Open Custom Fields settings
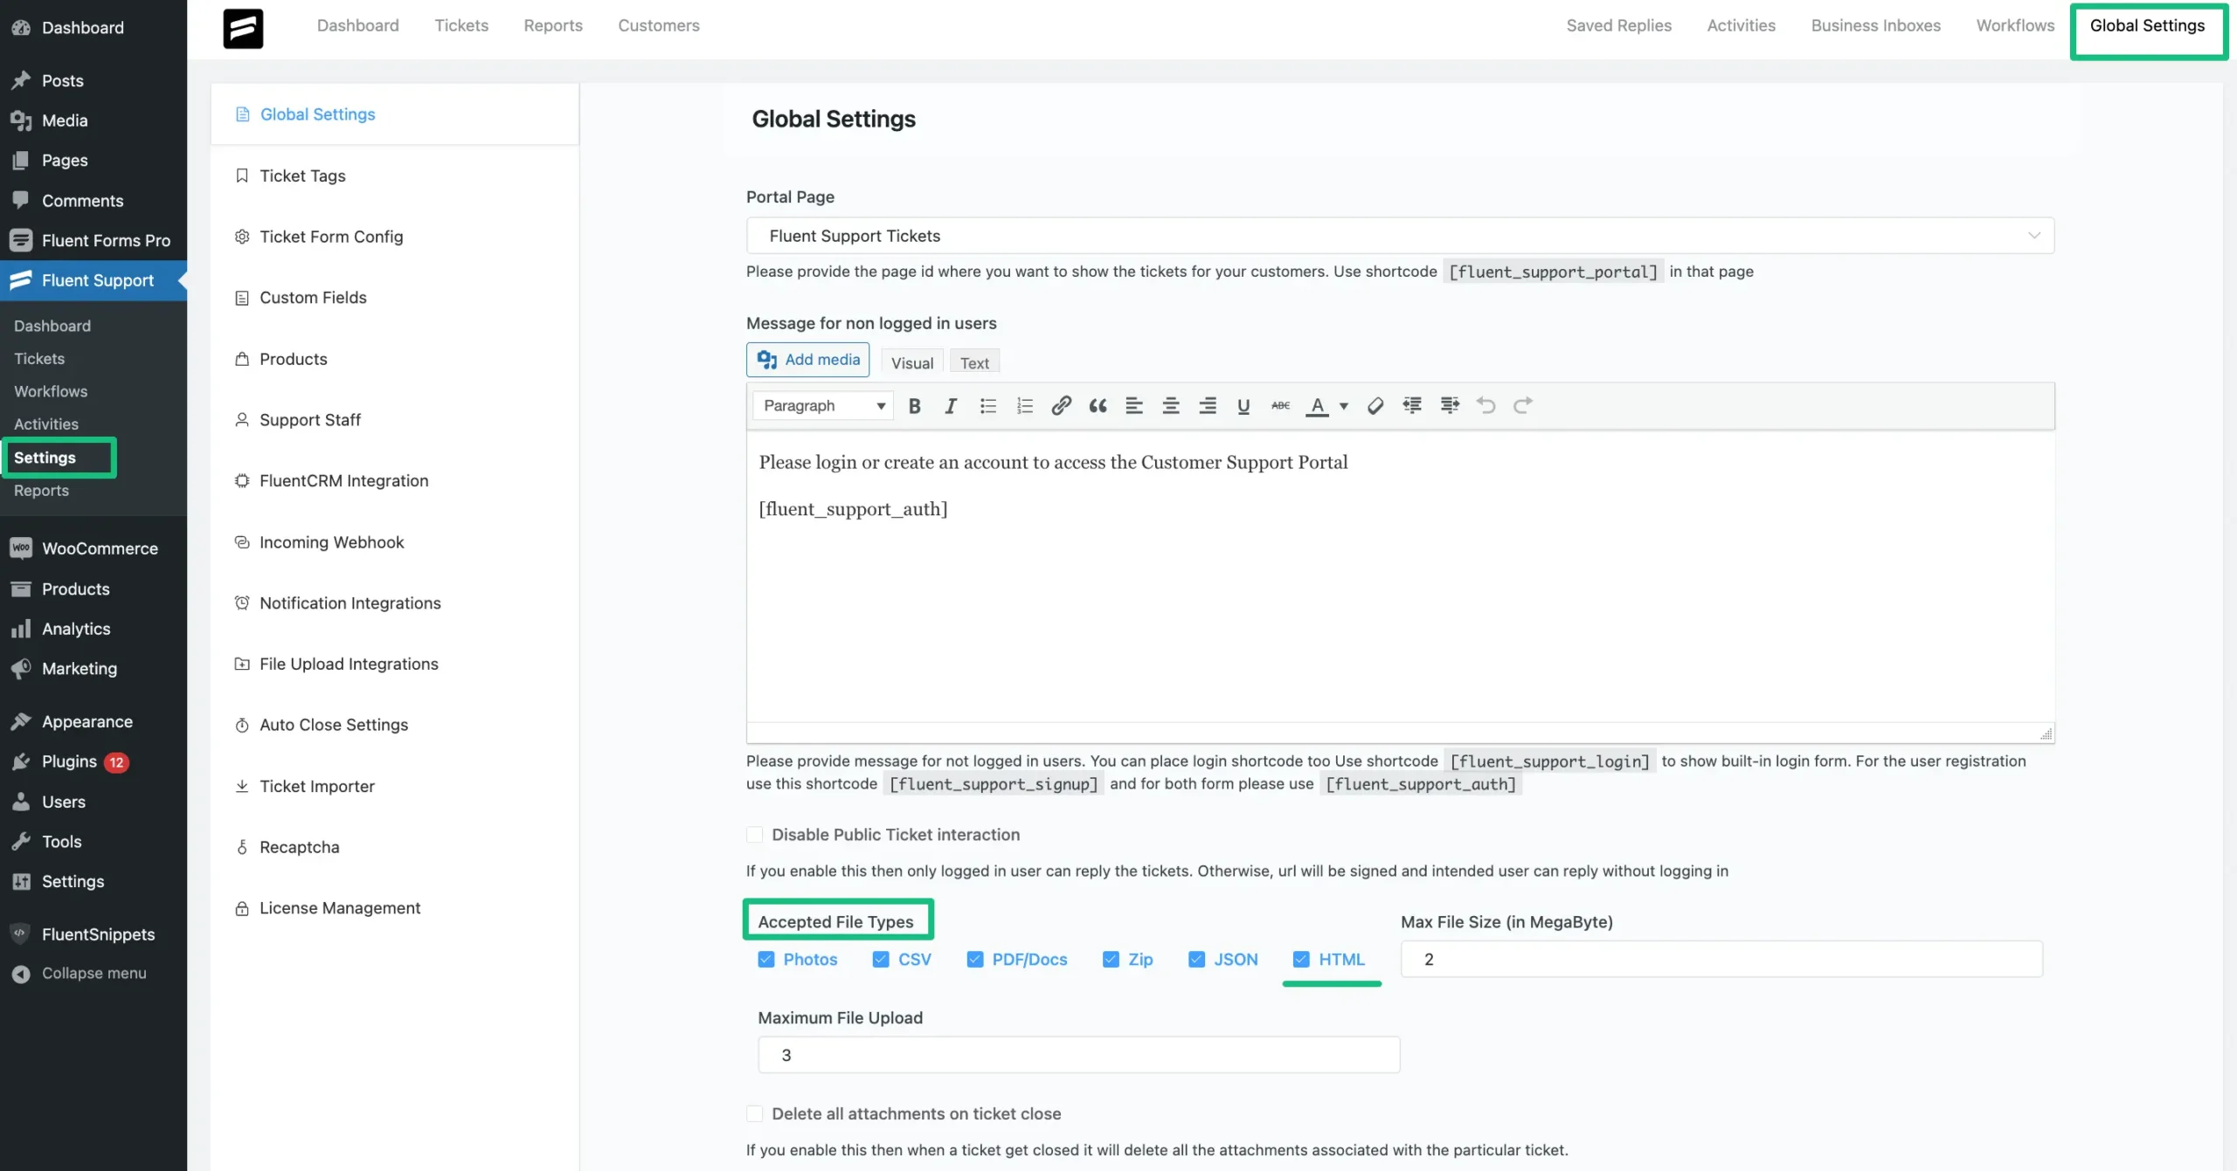 pyautogui.click(x=313, y=298)
